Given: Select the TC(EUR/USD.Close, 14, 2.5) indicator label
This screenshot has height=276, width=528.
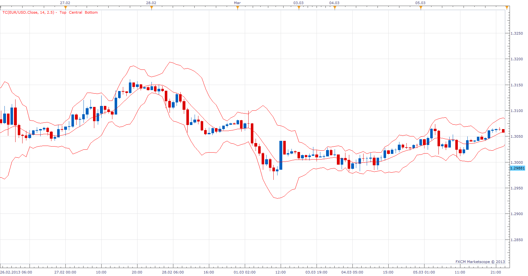Looking at the screenshot, I should (x=28, y=12).
